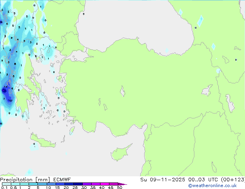245x189 pixels.
Task: Select the 45–50 mm legend color
Action: coord(114,184)
